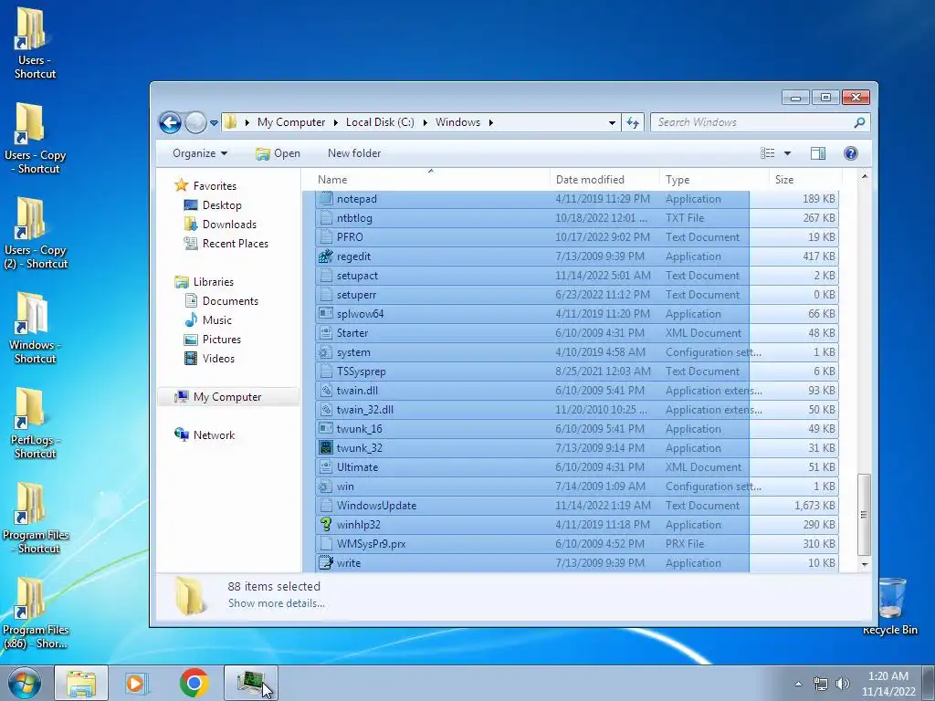The image size is (935, 701).
Task: Click the twain.dll file icon
Action: [326, 391]
